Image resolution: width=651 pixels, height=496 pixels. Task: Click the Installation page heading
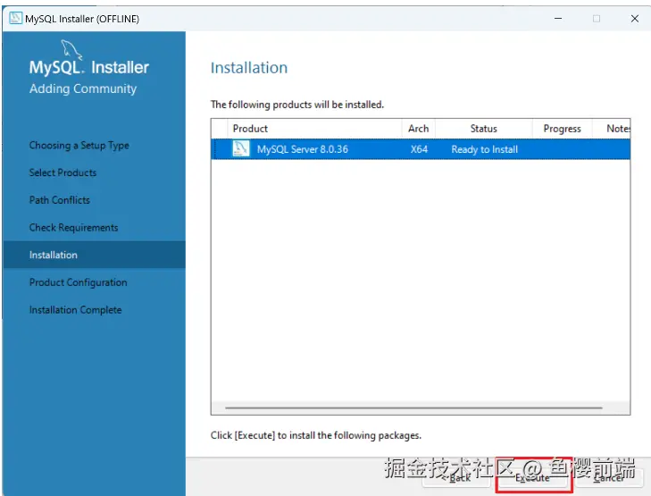coord(249,68)
